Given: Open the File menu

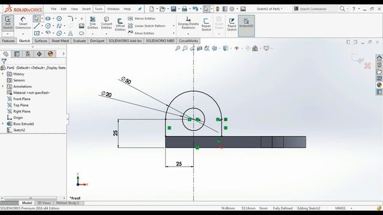Looking at the screenshot, I should click(x=54, y=9).
